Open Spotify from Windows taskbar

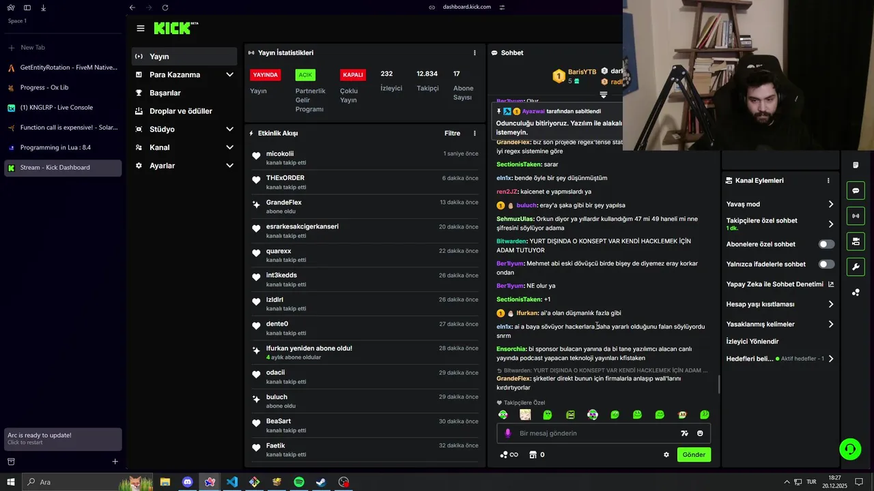299,482
